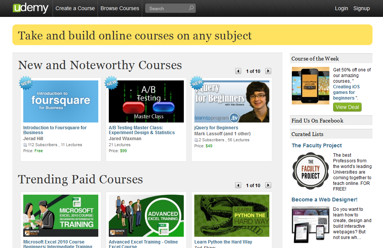
Task: Open Browse Courses menu item
Action: pyautogui.click(x=120, y=8)
